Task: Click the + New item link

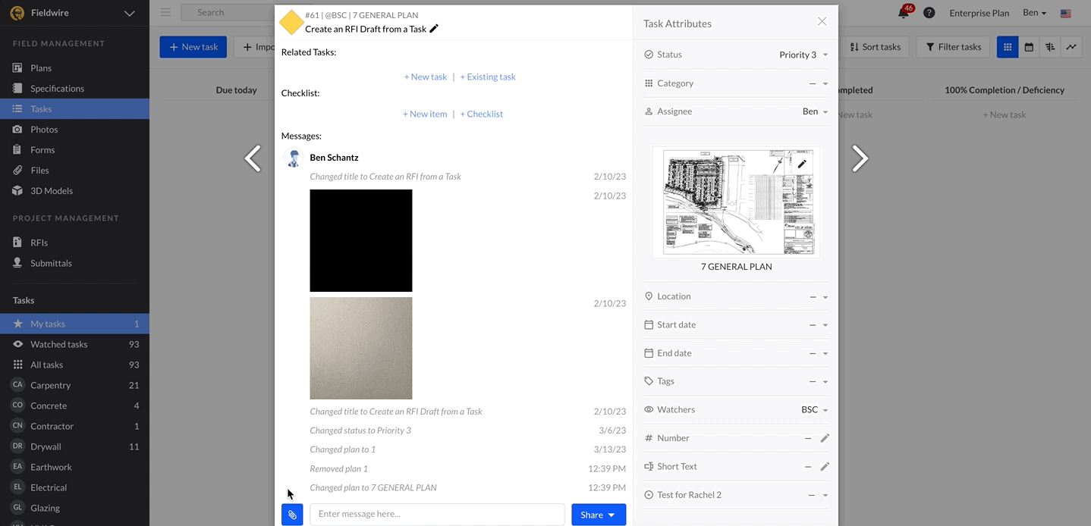Action: 425,114
